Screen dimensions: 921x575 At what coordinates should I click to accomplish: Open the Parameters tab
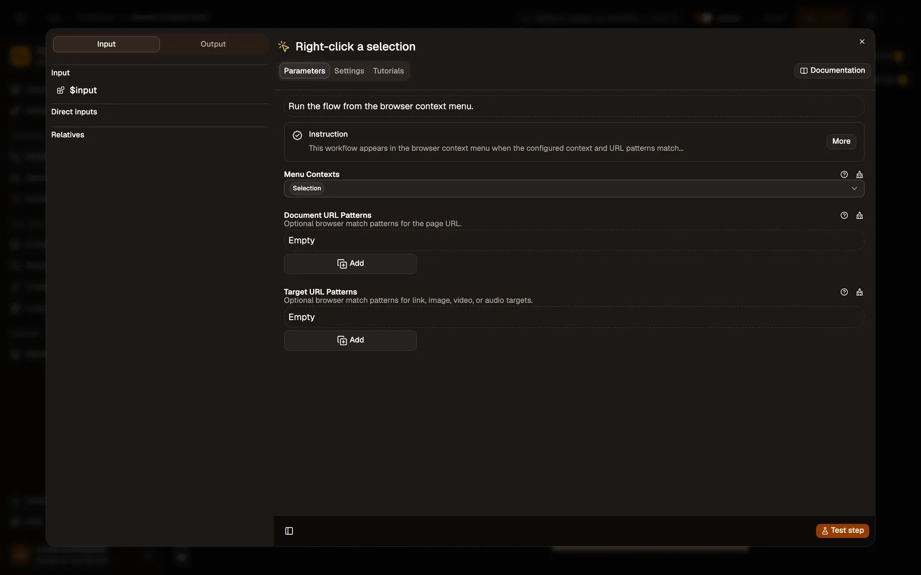coord(304,71)
